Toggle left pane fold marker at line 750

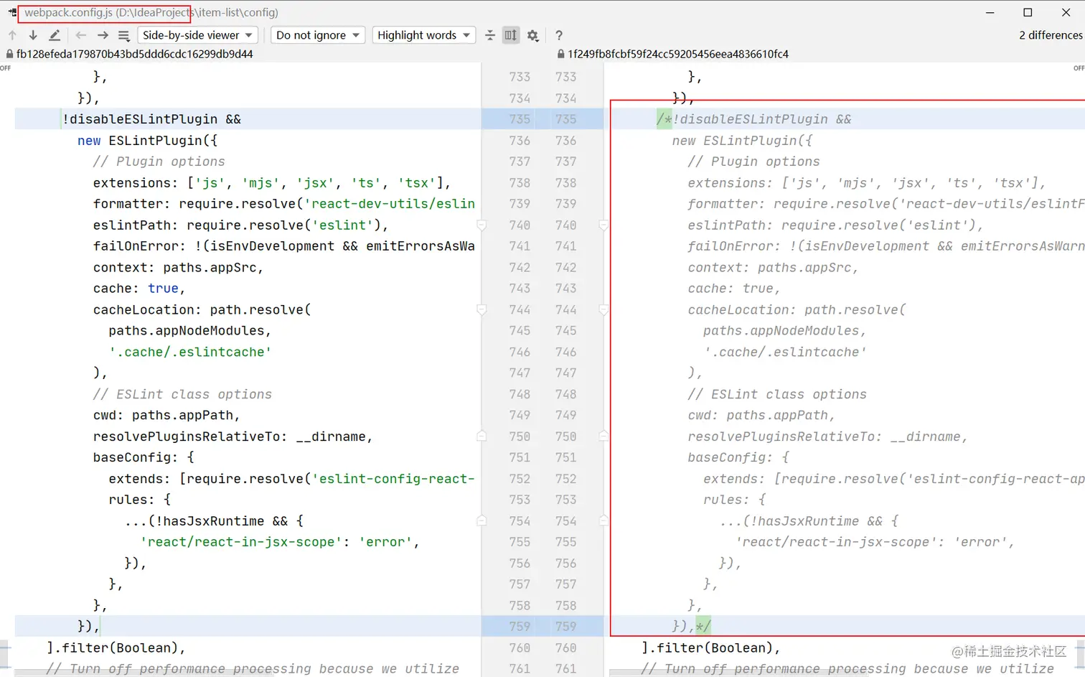point(482,436)
